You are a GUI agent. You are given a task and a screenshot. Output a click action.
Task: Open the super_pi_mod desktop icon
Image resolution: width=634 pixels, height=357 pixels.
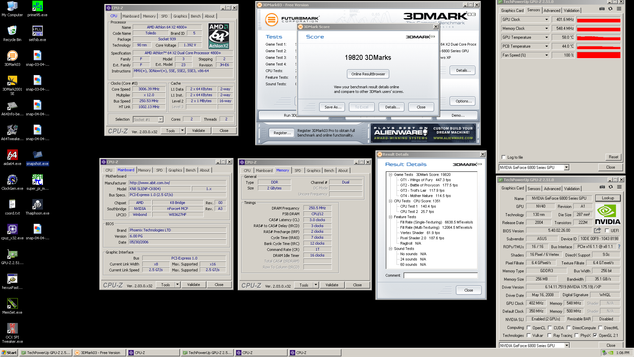click(37, 182)
